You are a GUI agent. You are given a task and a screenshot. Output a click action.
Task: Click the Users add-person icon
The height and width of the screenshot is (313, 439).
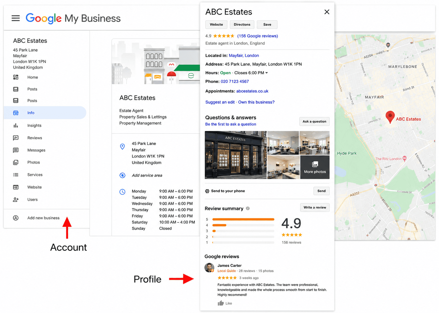[16, 200]
